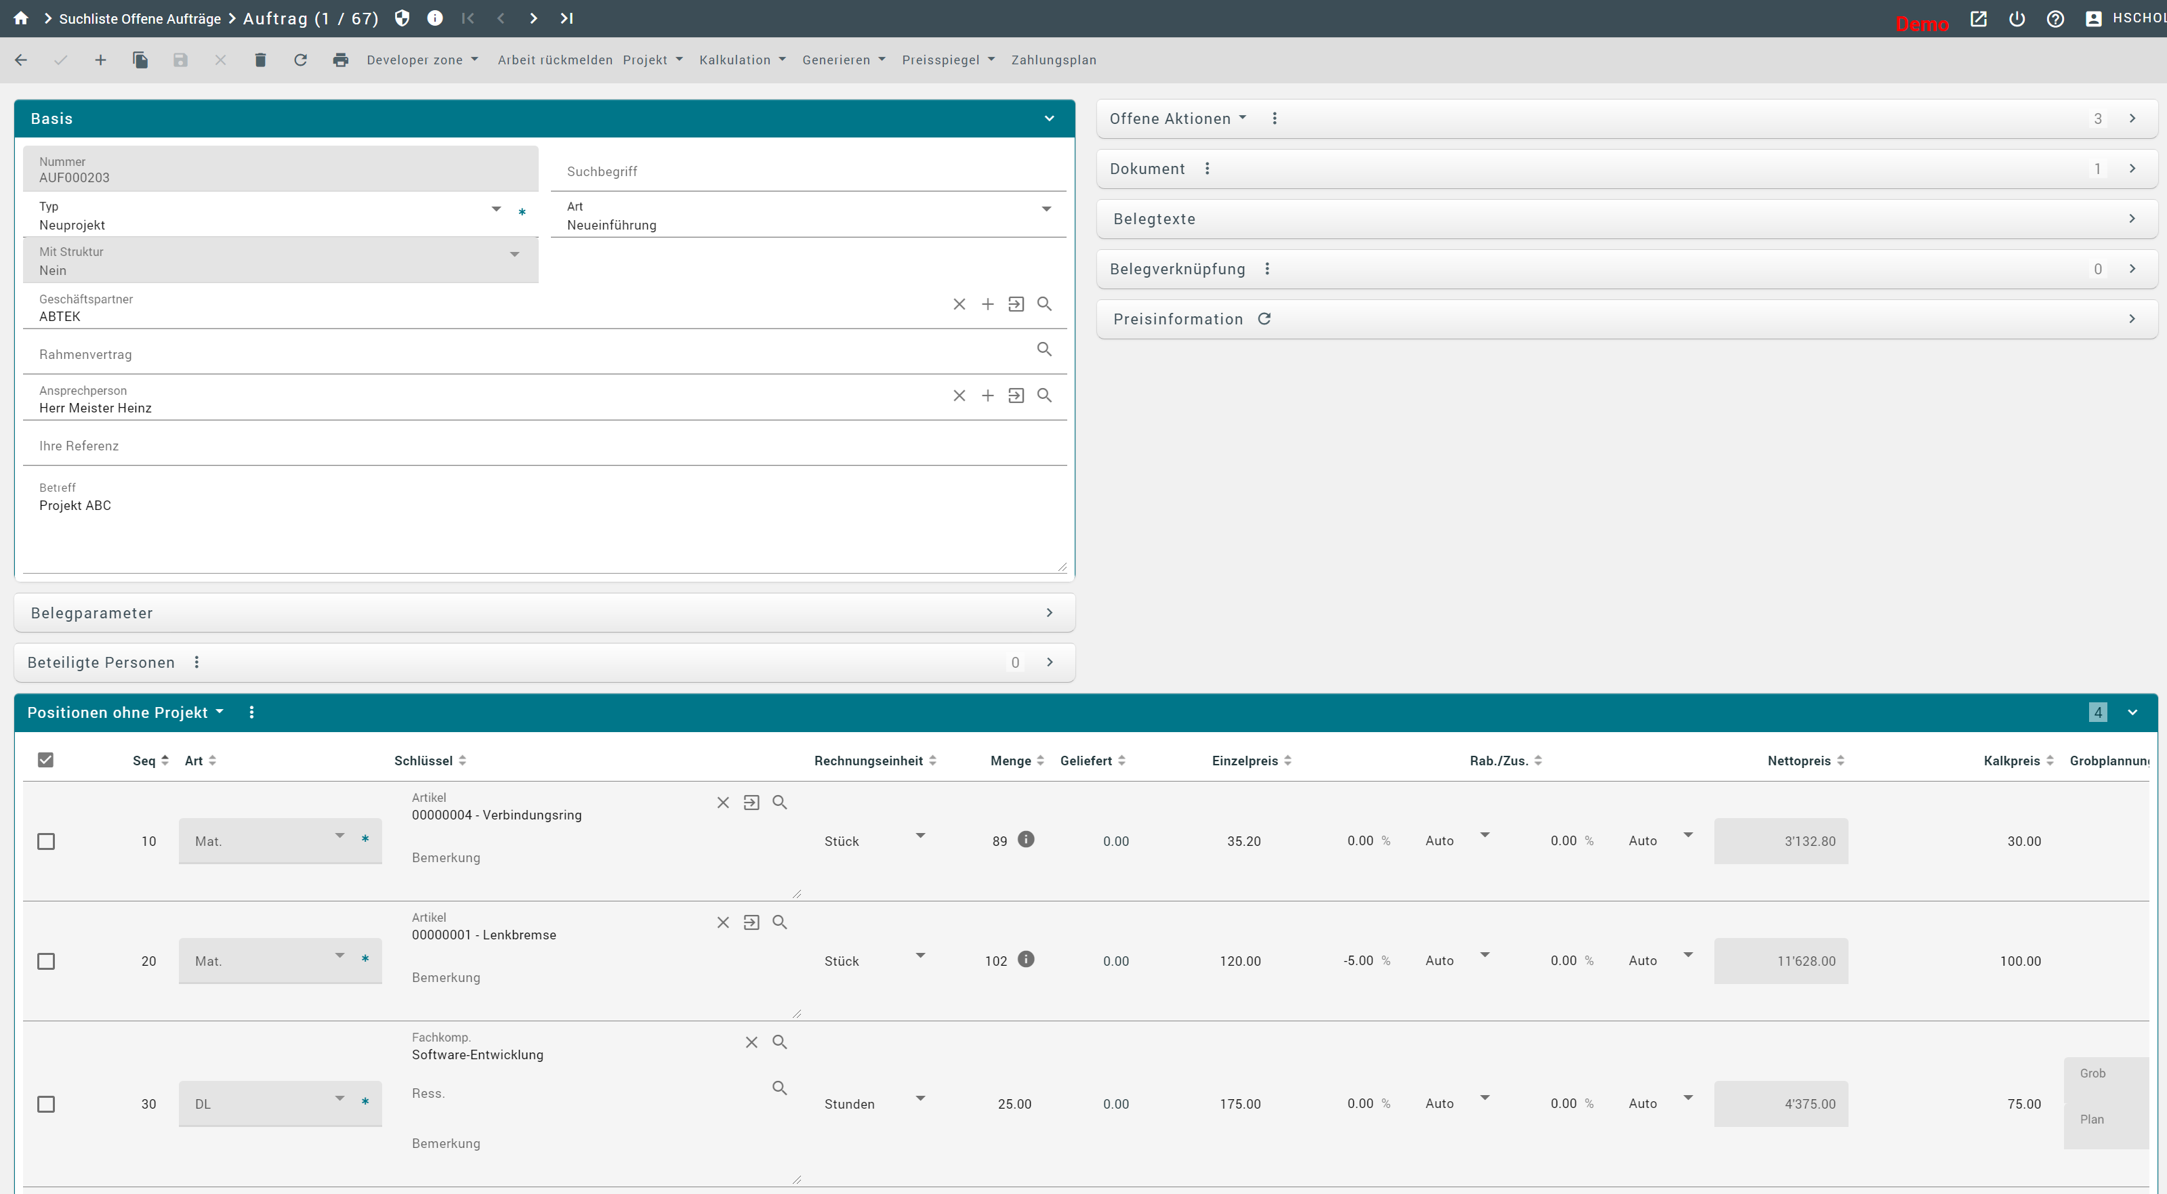The height and width of the screenshot is (1194, 2167).
Task: Click the copy document icon
Action: 140,60
